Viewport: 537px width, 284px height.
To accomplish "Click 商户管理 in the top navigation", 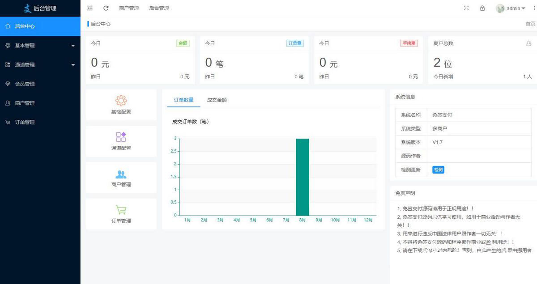I will 129,8.
